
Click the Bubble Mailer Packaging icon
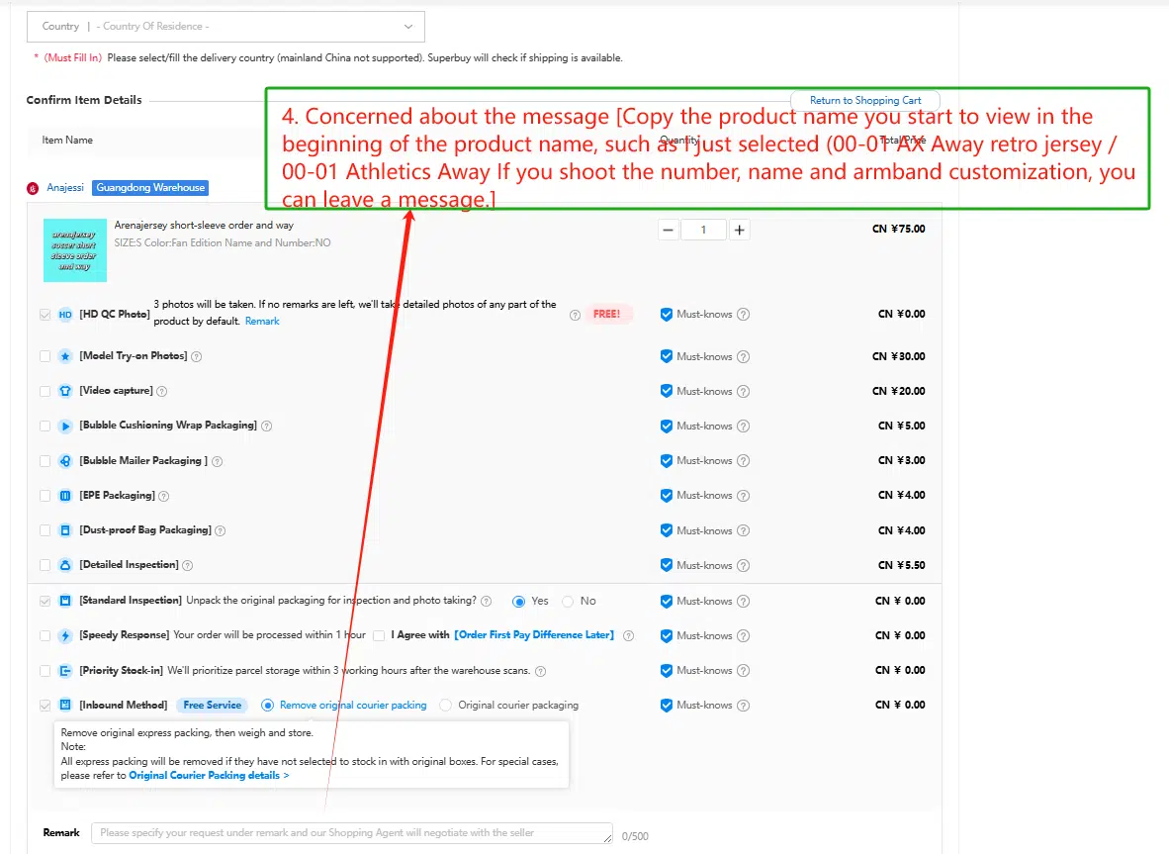pos(65,461)
